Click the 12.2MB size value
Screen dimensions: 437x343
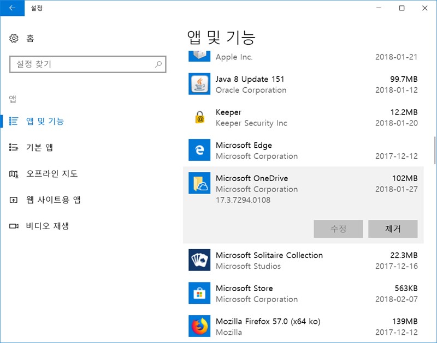click(404, 112)
